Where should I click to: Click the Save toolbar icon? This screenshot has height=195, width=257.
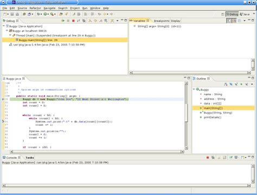[12, 14]
